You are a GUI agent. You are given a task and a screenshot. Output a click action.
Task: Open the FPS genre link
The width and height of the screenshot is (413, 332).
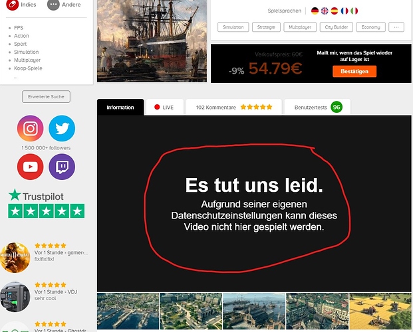tap(19, 28)
